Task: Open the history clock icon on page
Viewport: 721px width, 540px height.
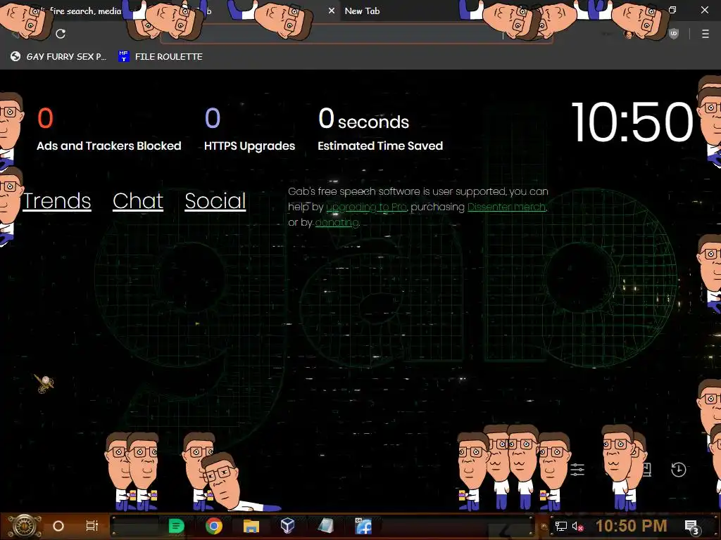Action: [678, 469]
